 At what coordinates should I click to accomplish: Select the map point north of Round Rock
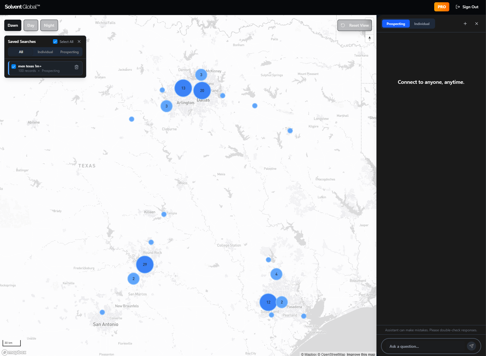151,242
